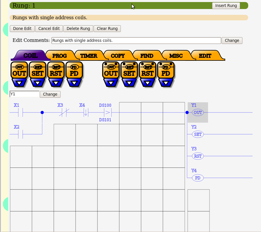Select the single-address SET coil tool
The height and width of the screenshot is (232, 261).
pos(38,71)
